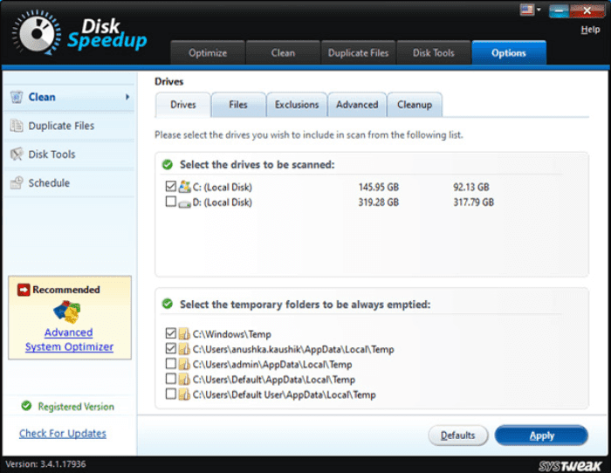Screen dimensions: 611x473
Task: Open the language dropdown arrow beside flag
Action: tap(539, 10)
